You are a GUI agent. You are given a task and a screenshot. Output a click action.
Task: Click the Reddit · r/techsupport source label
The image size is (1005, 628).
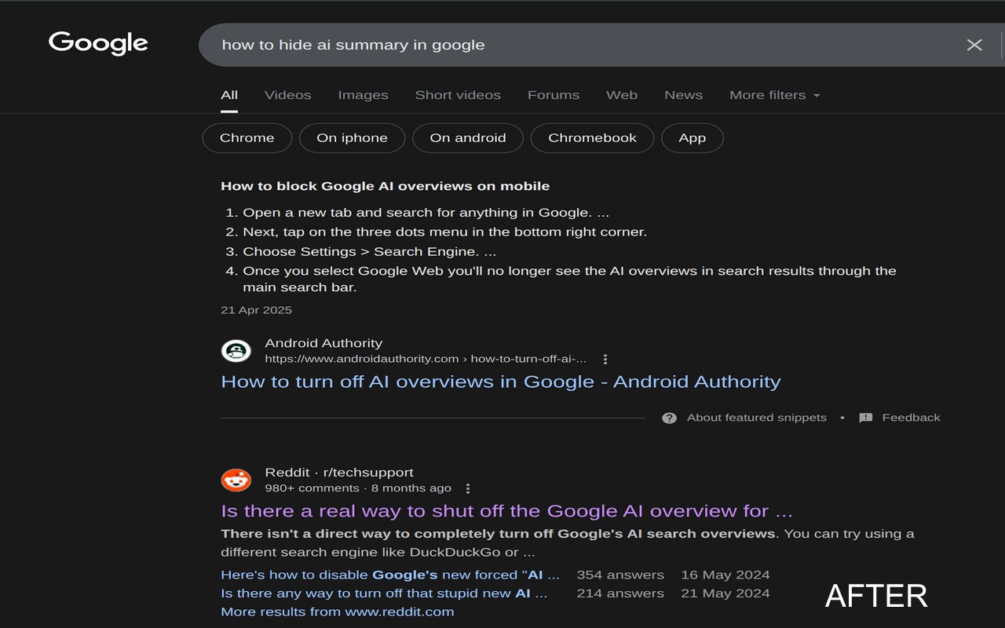pyautogui.click(x=339, y=473)
